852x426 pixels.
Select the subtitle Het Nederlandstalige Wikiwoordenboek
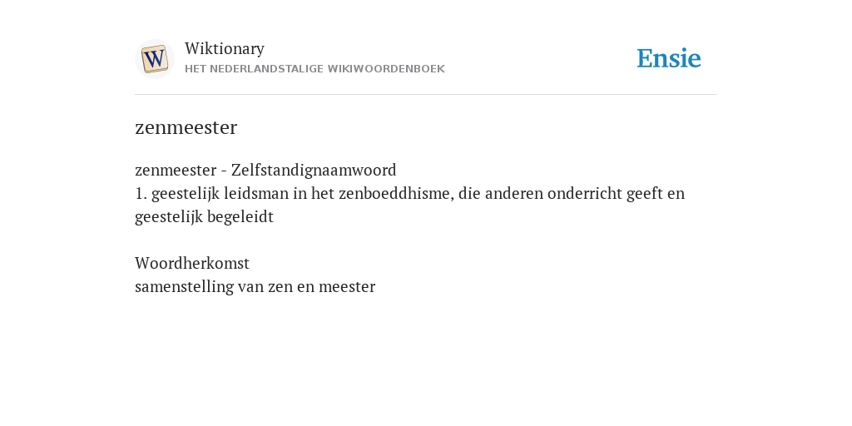(x=315, y=69)
